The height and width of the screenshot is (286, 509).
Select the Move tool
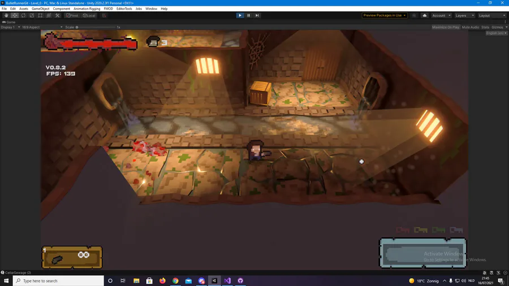click(15, 15)
